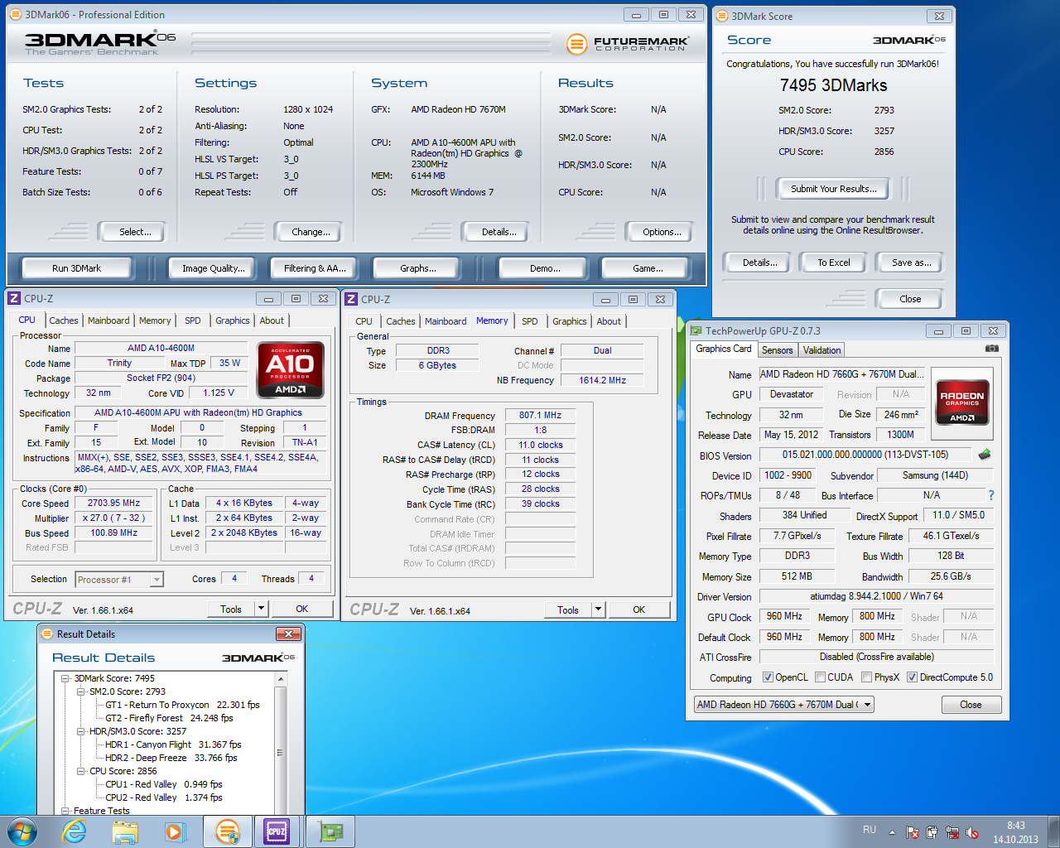This screenshot has height=848, width=1060.
Task: Toggle the OpenCL checkbox in GPU-Z
Action: click(x=768, y=677)
